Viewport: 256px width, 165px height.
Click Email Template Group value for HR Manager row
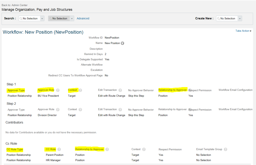[203, 160]
